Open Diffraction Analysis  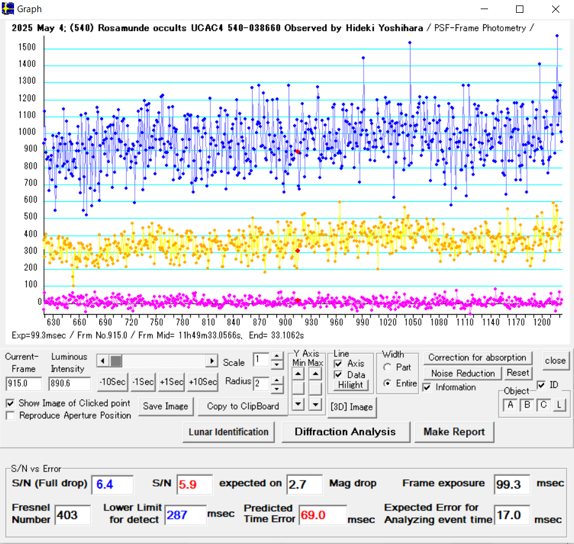(x=345, y=432)
